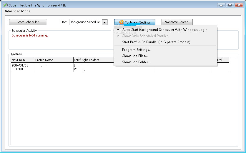The height and width of the screenshot is (153, 246).
Task: Click the Scheduler Activity group label
Action: click(24, 31)
